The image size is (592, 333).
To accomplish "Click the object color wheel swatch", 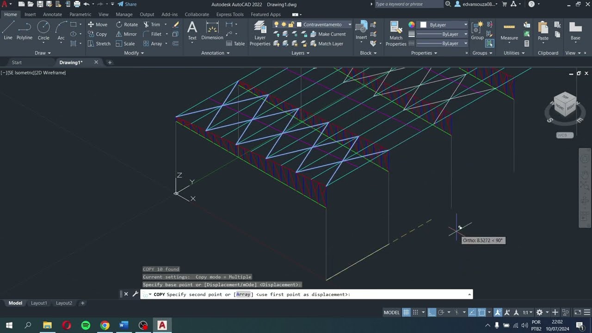I will click(x=411, y=25).
